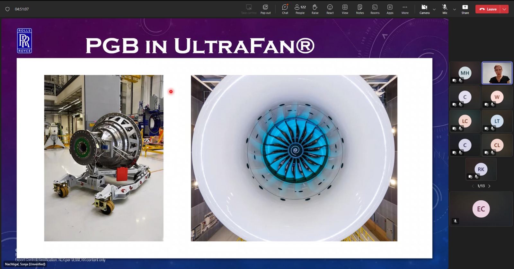Open the Apps panel
This screenshot has width=514, height=269.
pyautogui.click(x=390, y=9)
